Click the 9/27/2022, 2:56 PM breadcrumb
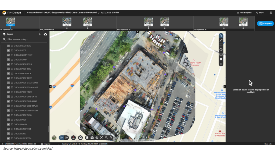The image size is (275, 155). [110, 13]
